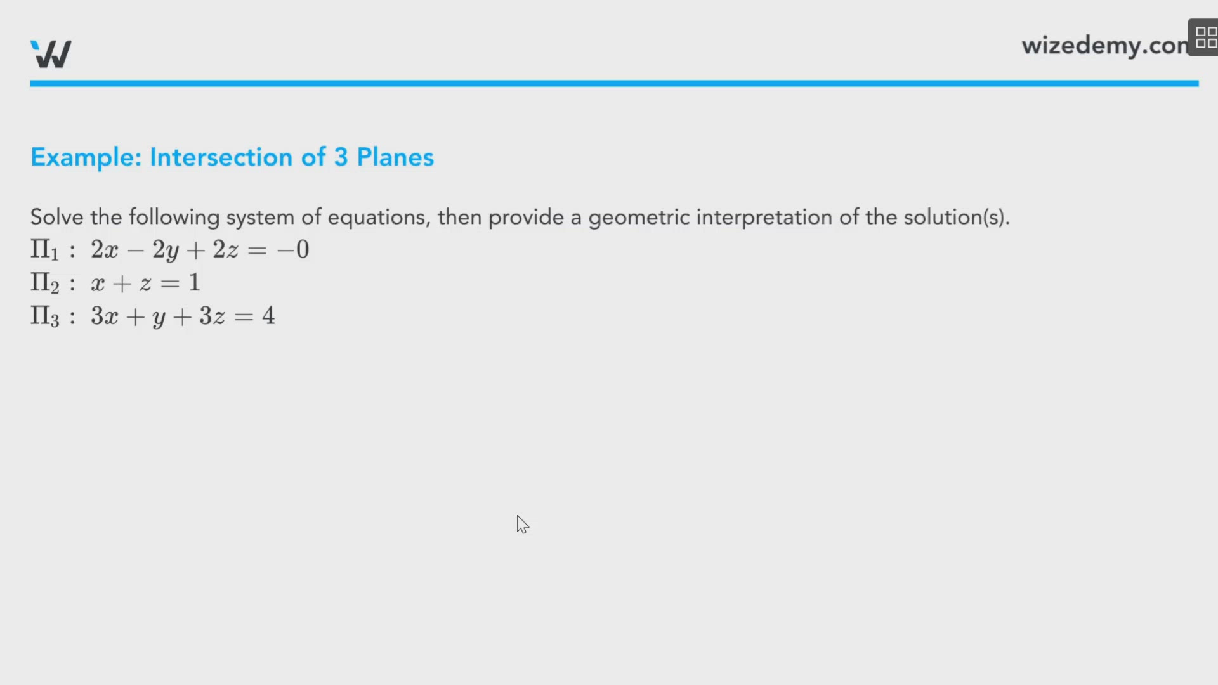Click the '−0' value in first equation

(x=293, y=249)
